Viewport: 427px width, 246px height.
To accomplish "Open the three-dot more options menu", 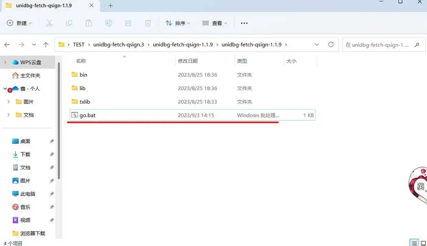I will point(244,23).
